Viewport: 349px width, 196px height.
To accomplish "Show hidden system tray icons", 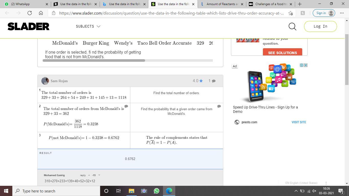I will [296, 191].
